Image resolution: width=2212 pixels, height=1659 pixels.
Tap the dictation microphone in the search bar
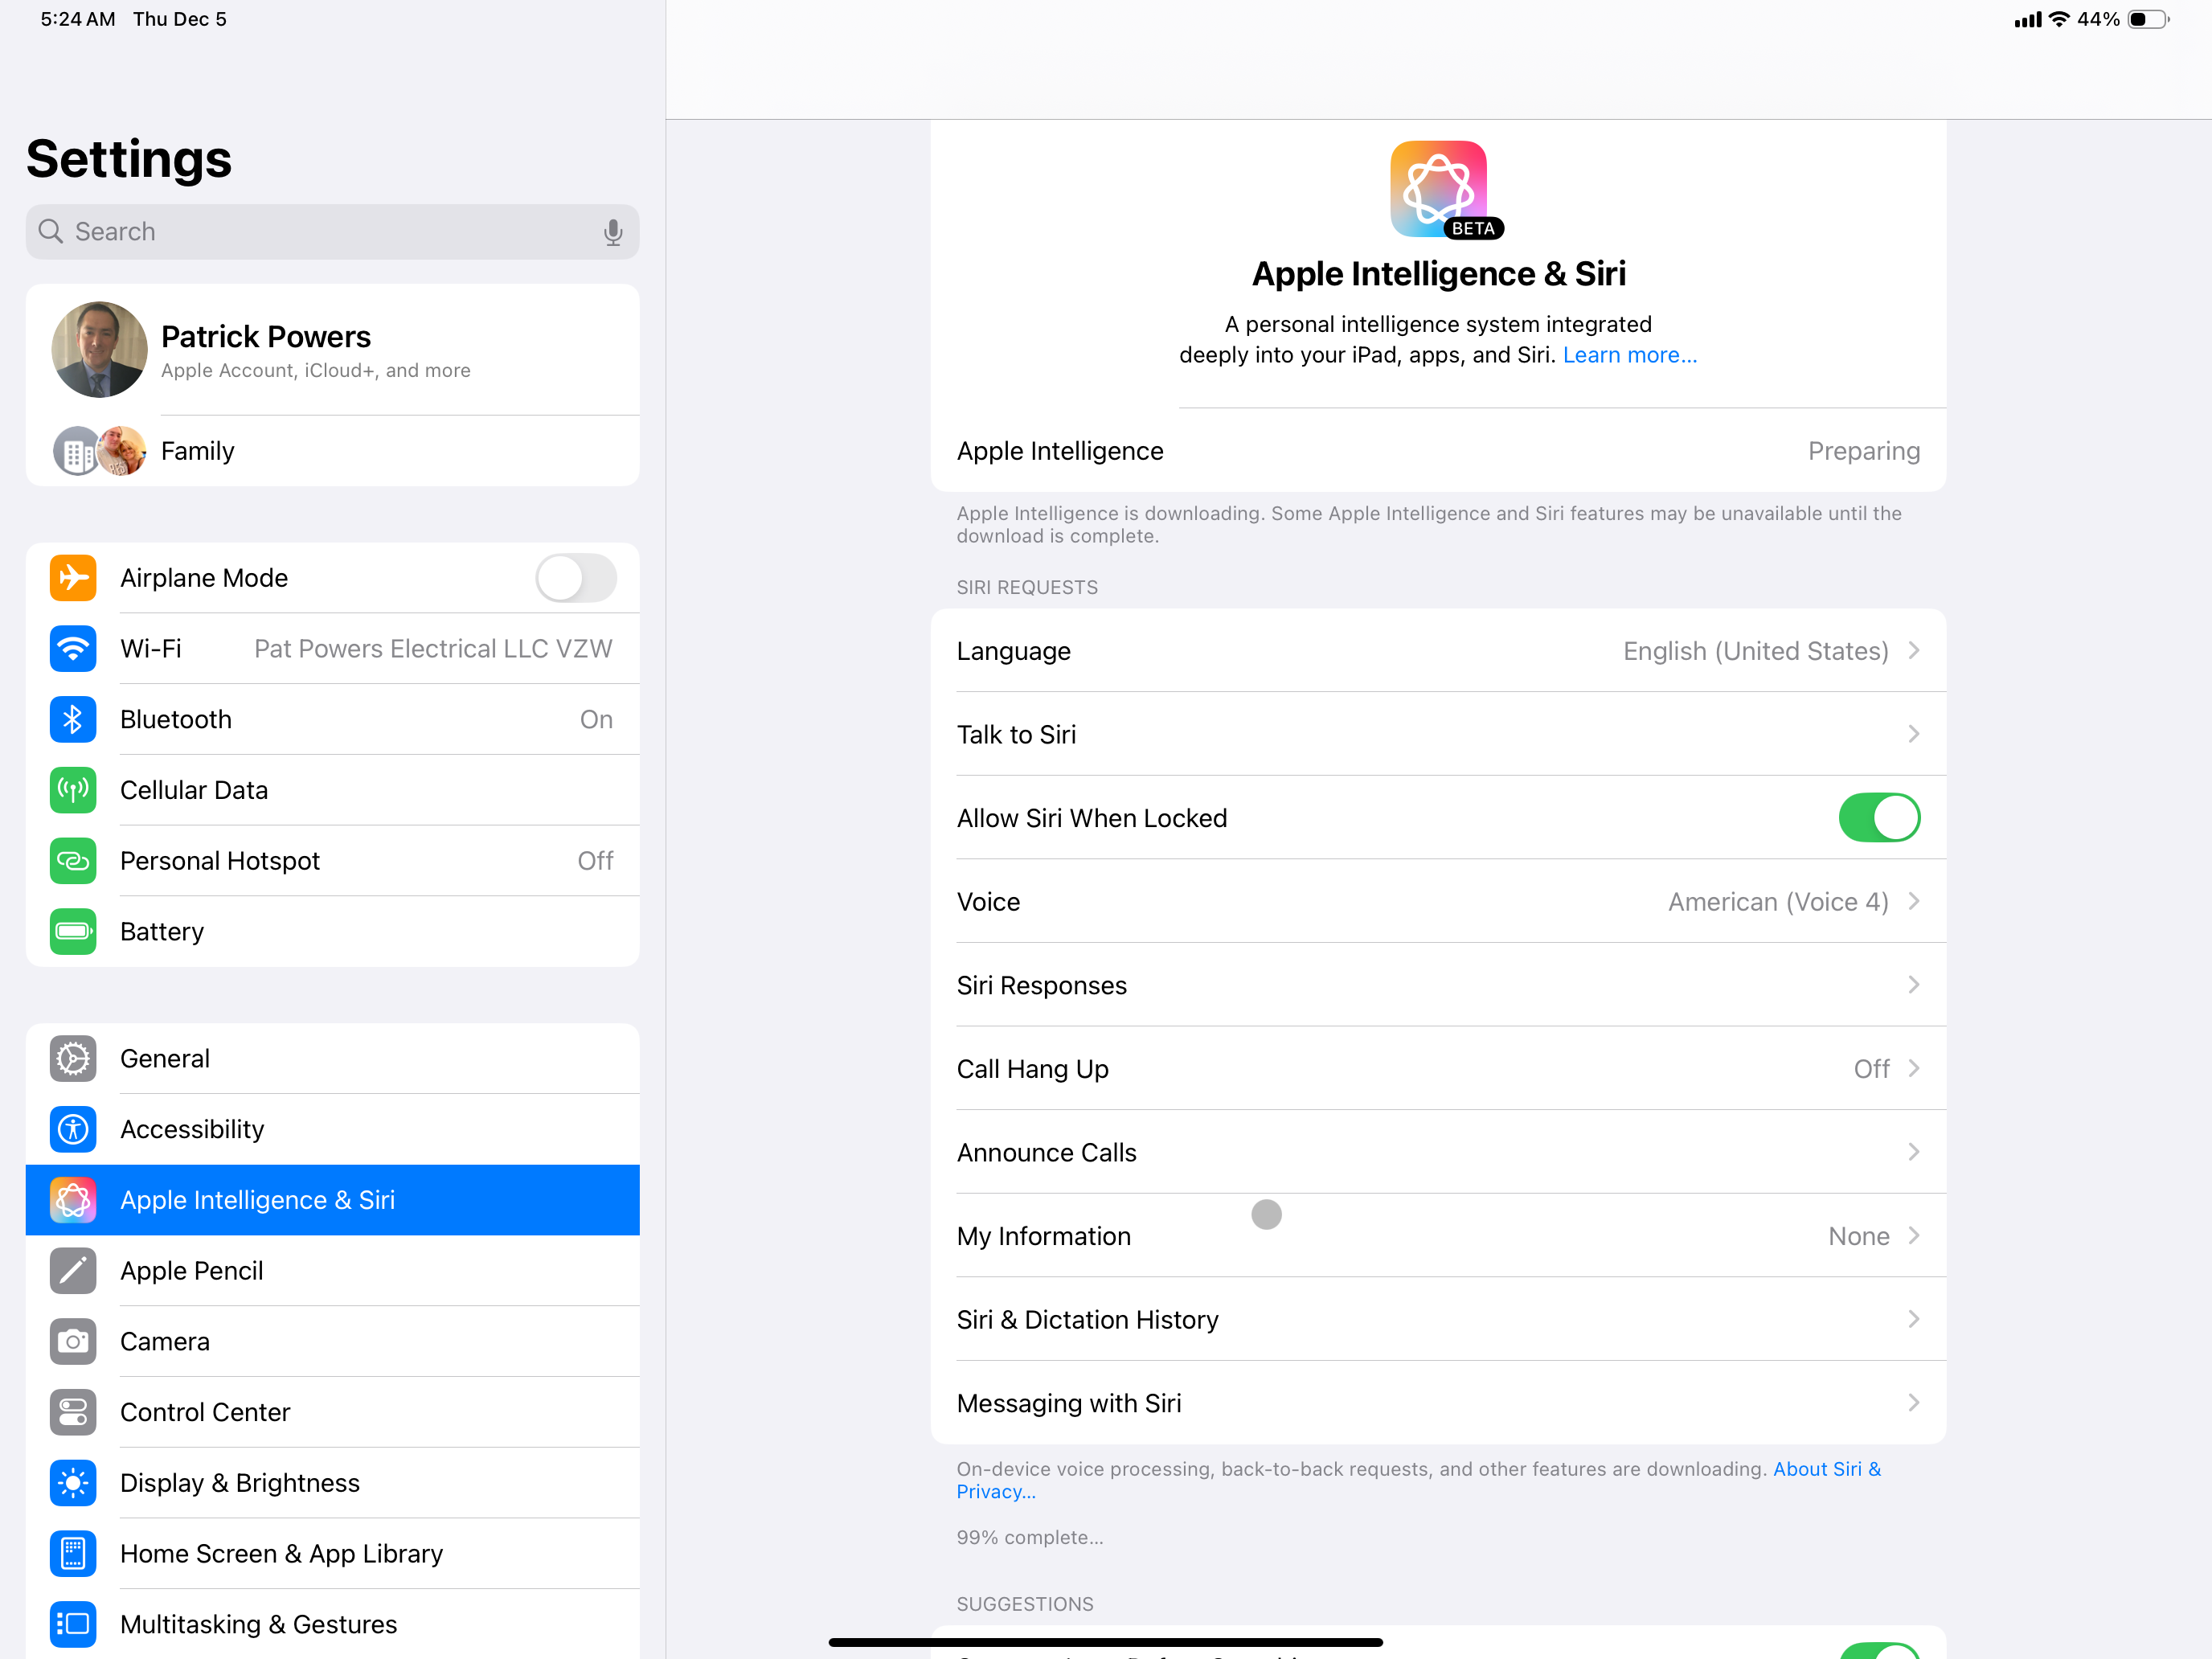pyautogui.click(x=613, y=232)
